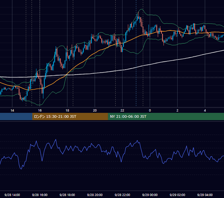Click hour label 16 on price chart axis
The width and height of the screenshot is (224, 198).
[x=40, y=111]
